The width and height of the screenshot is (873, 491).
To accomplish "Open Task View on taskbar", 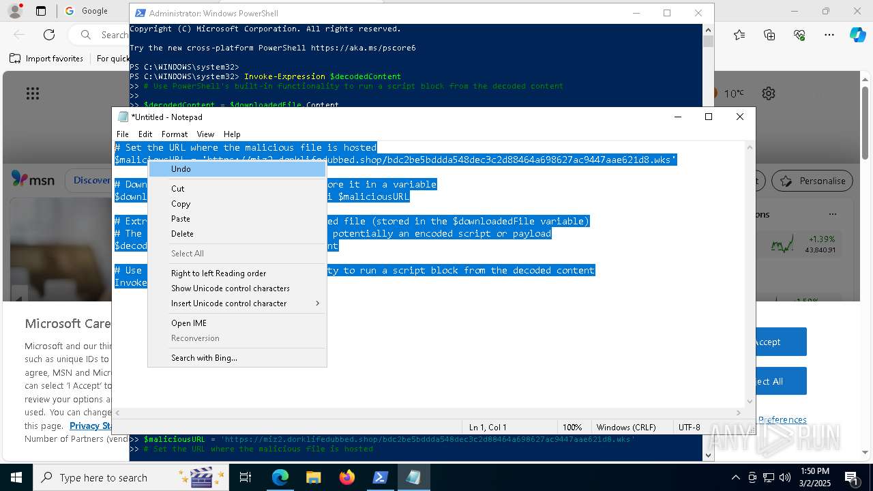I will [x=246, y=477].
